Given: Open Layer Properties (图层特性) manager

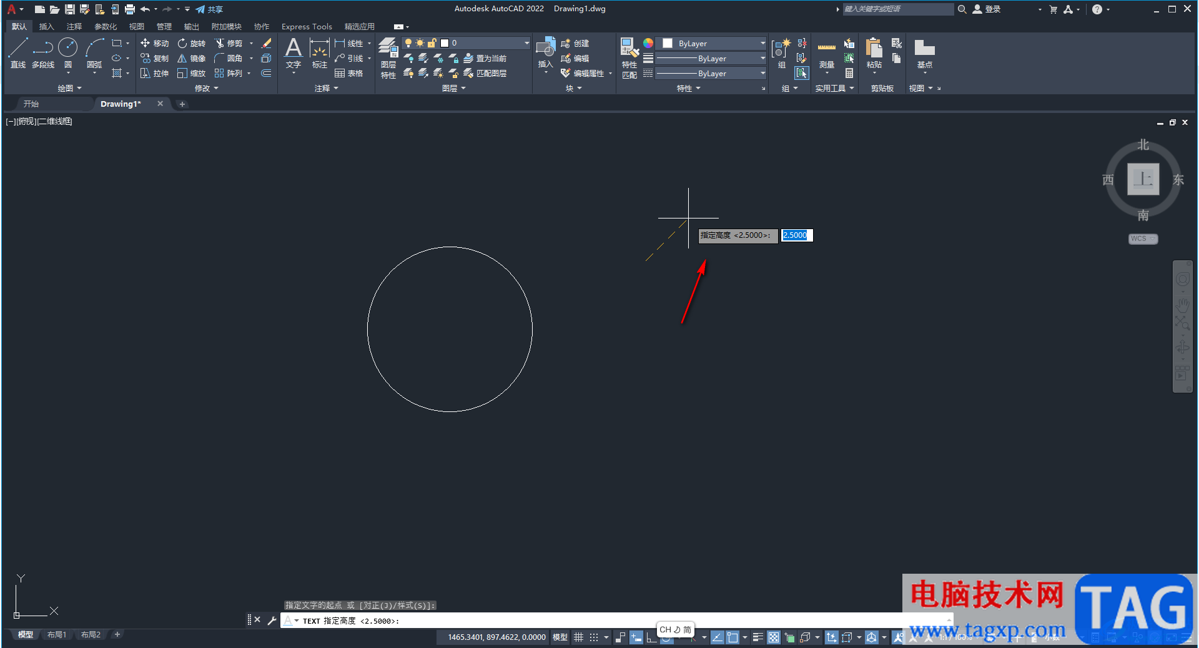Looking at the screenshot, I should coord(388,57).
